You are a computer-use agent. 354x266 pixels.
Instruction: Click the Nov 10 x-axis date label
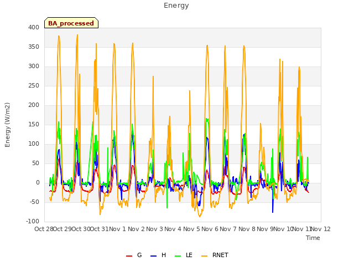pos(284,229)
